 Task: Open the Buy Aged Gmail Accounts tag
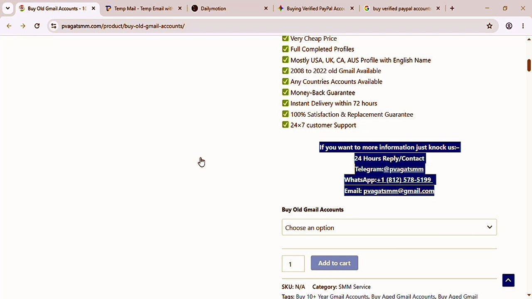pyautogui.click(x=403, y=297)
